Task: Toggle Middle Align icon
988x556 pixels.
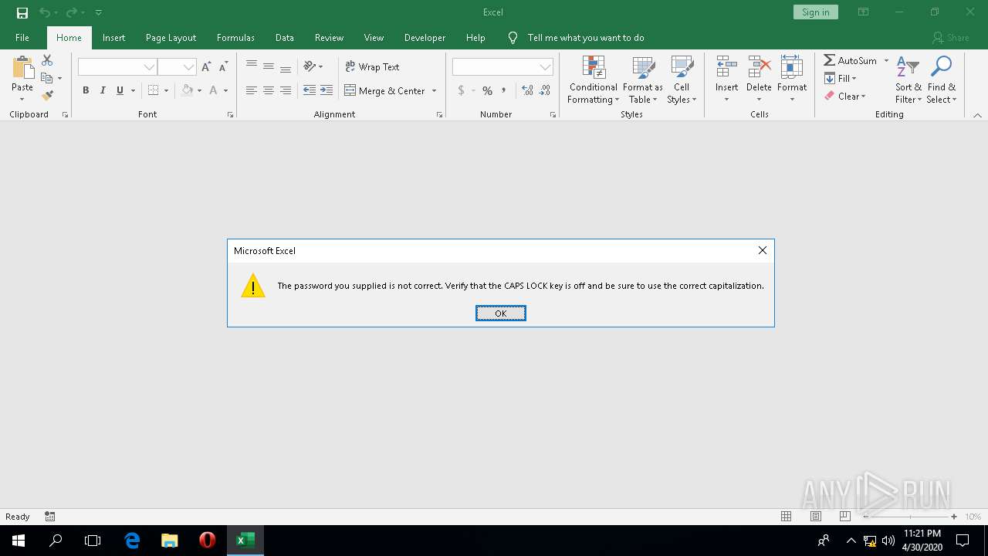Action: (269, 67)
